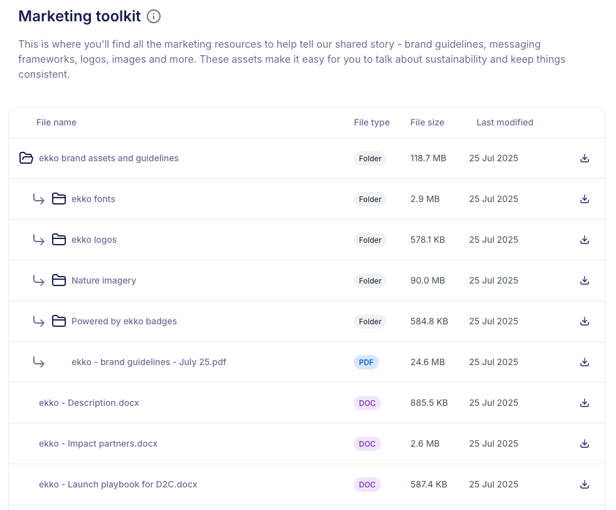Click the 2.9 MB file size
616x510 pixels.
pos(425,199)
